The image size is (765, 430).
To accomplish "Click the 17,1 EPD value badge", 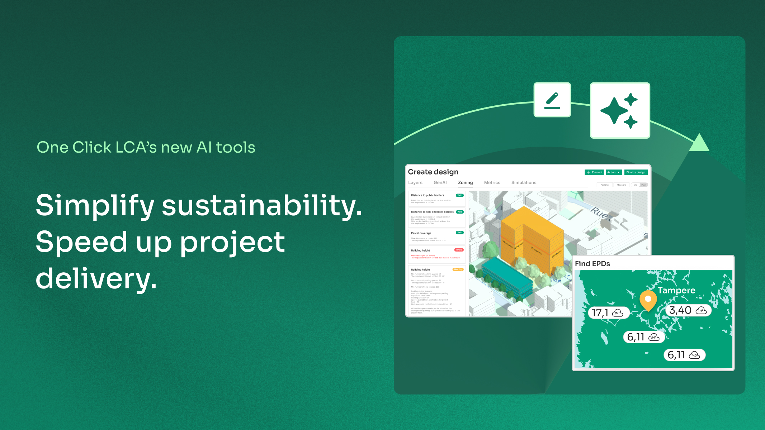I will click(609, 313).
